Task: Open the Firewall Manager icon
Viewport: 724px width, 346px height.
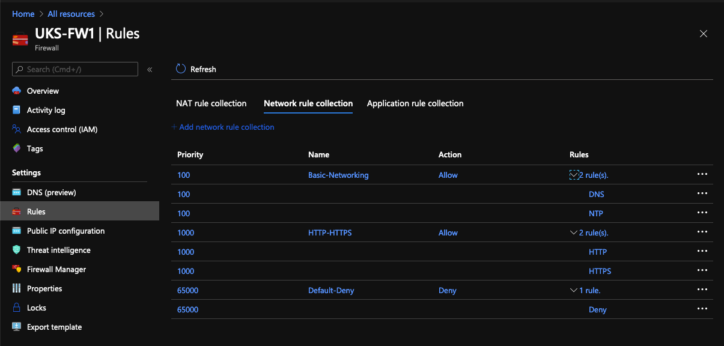Action: tap(17, 269)
